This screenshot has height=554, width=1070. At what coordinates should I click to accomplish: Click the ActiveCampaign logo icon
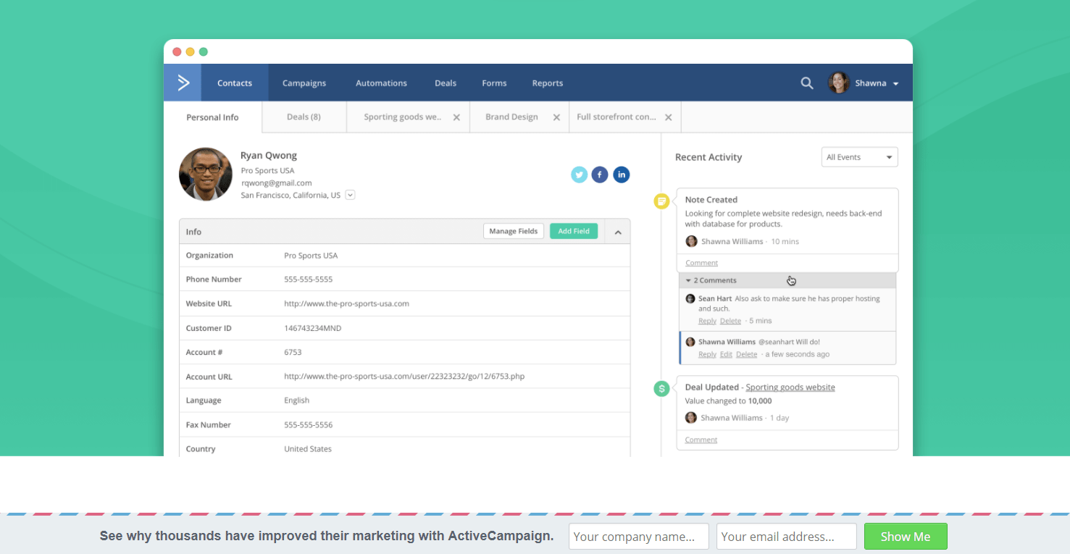click(x=183, y=83)
